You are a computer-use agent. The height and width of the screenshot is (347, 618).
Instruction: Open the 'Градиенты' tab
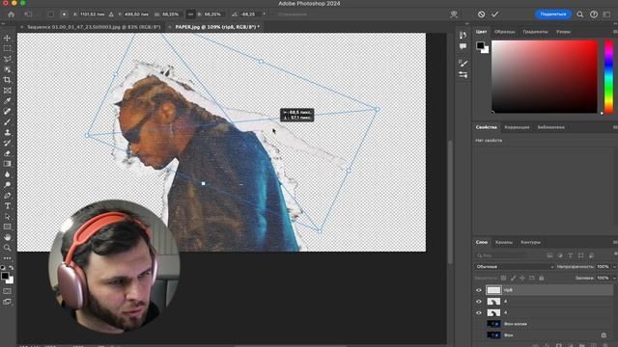click(536, 32)
